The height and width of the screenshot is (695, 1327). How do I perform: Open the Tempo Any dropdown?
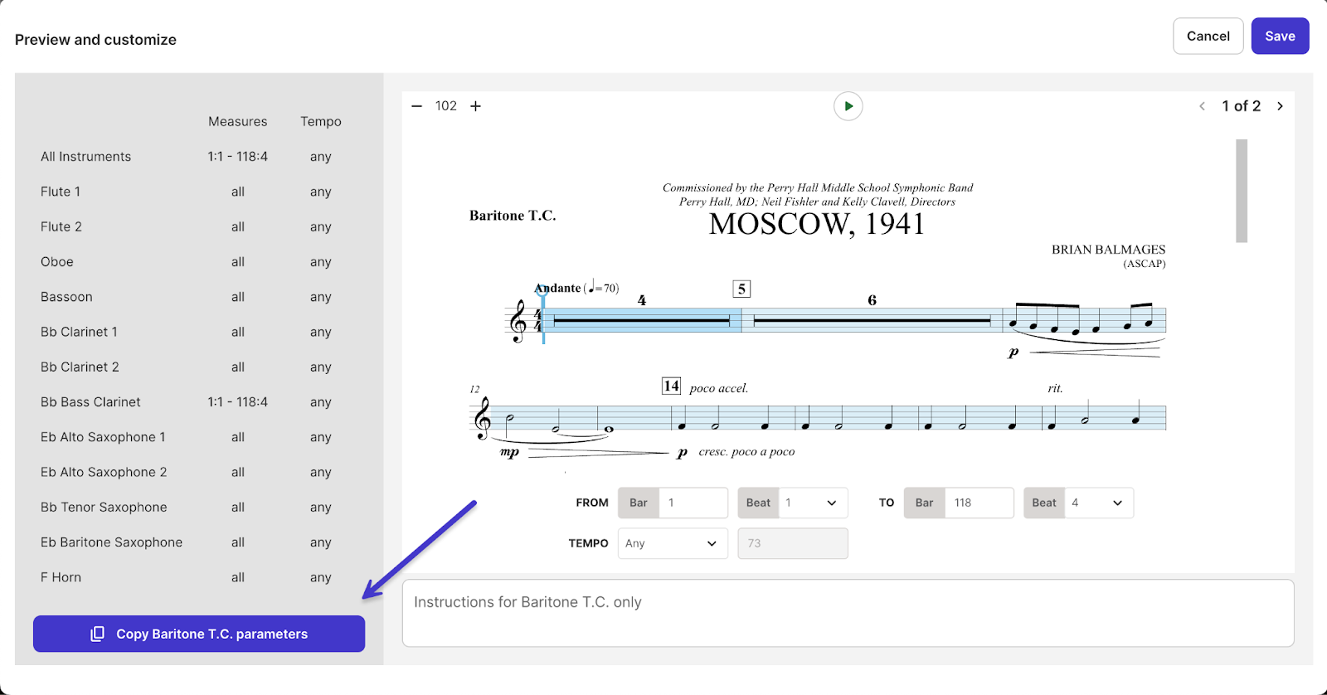tap(673, 543)
